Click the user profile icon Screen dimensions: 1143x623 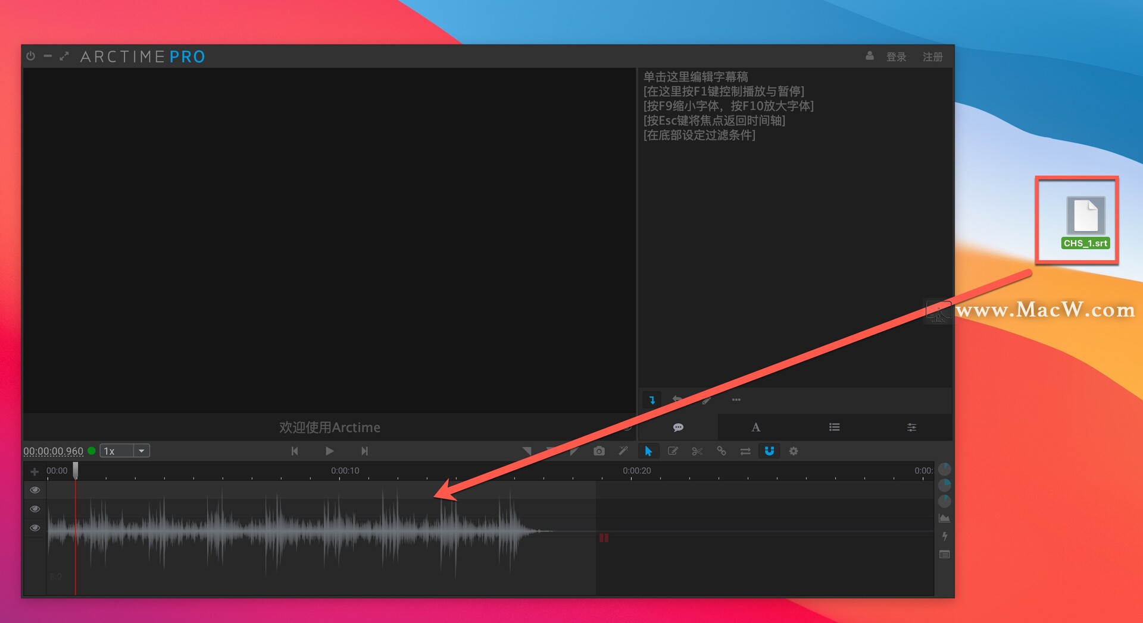870,56
